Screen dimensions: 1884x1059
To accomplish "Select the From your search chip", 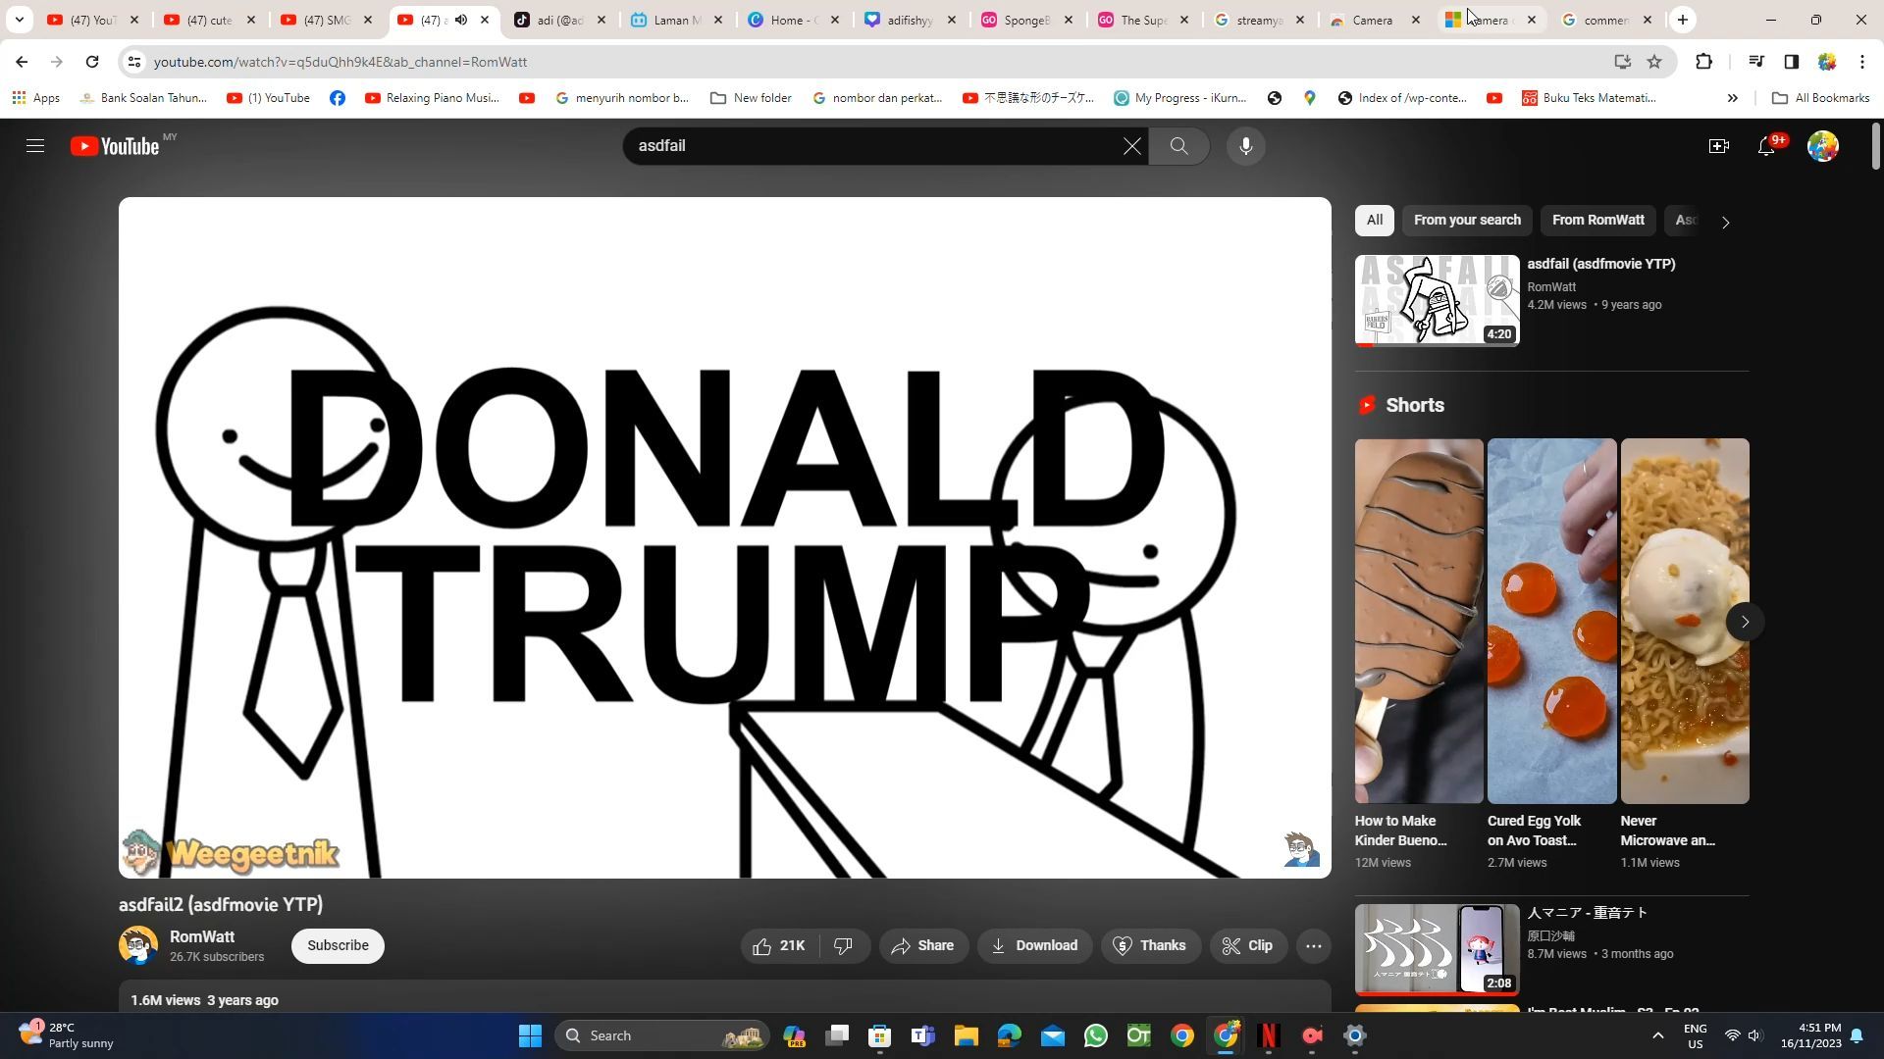I will tap(1467, 221).
